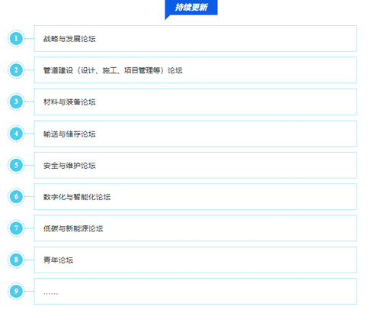Open the 安全与维护论坛 row
381x320 pixels.
tap(195, 165)
